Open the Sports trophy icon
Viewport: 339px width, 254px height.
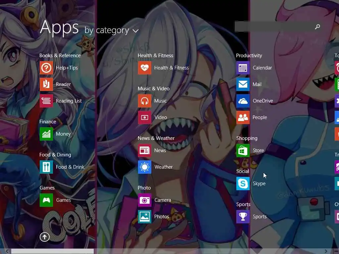243,216
